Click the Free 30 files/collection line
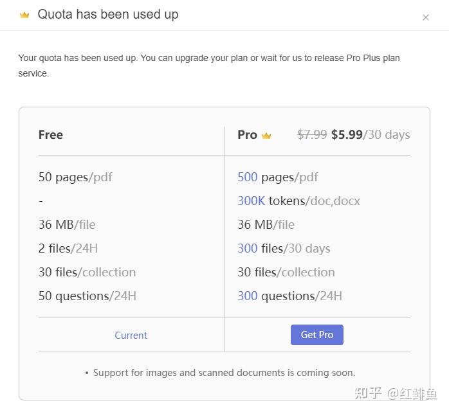Viewport: 449px width, 412px height. [x=87, y=272]
